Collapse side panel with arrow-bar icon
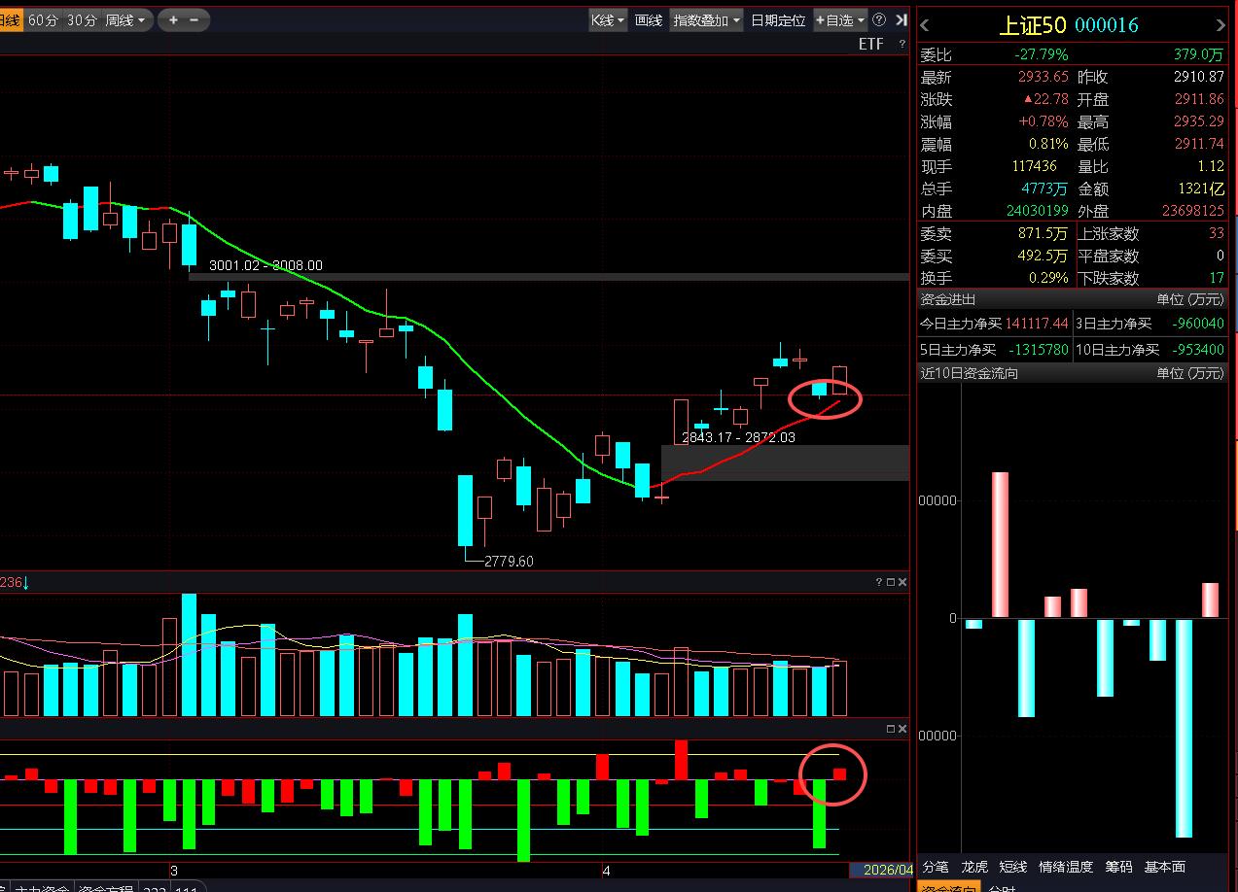 (x=902, y=19)
